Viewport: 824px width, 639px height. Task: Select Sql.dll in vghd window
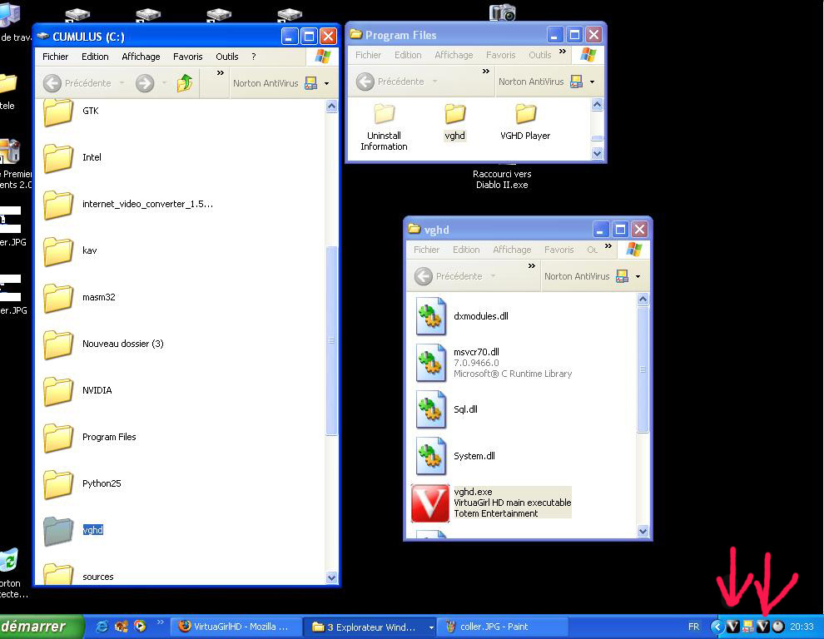pos(447,409)
